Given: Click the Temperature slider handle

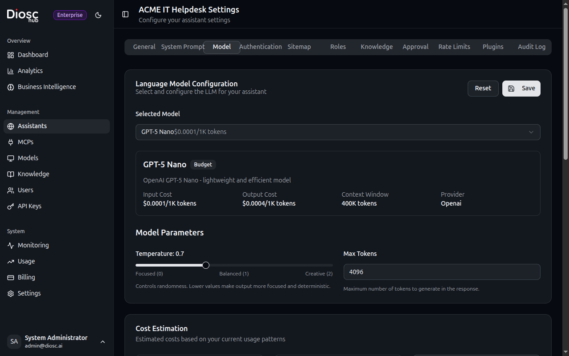Looking at the screenshot, I should pos(206,265).
